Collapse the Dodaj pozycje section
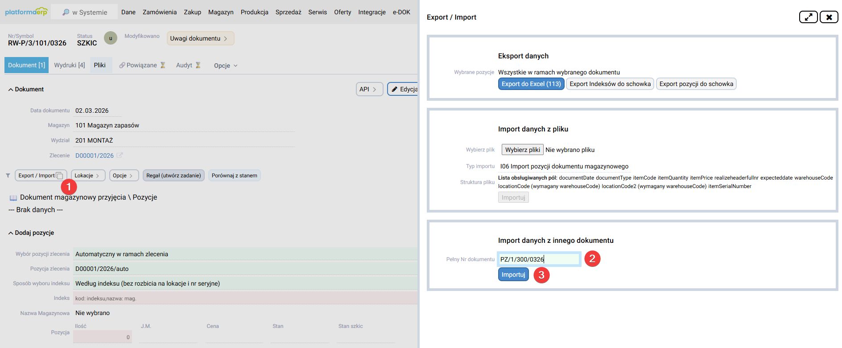The image size is (842, 348). [x=11, y=233]
